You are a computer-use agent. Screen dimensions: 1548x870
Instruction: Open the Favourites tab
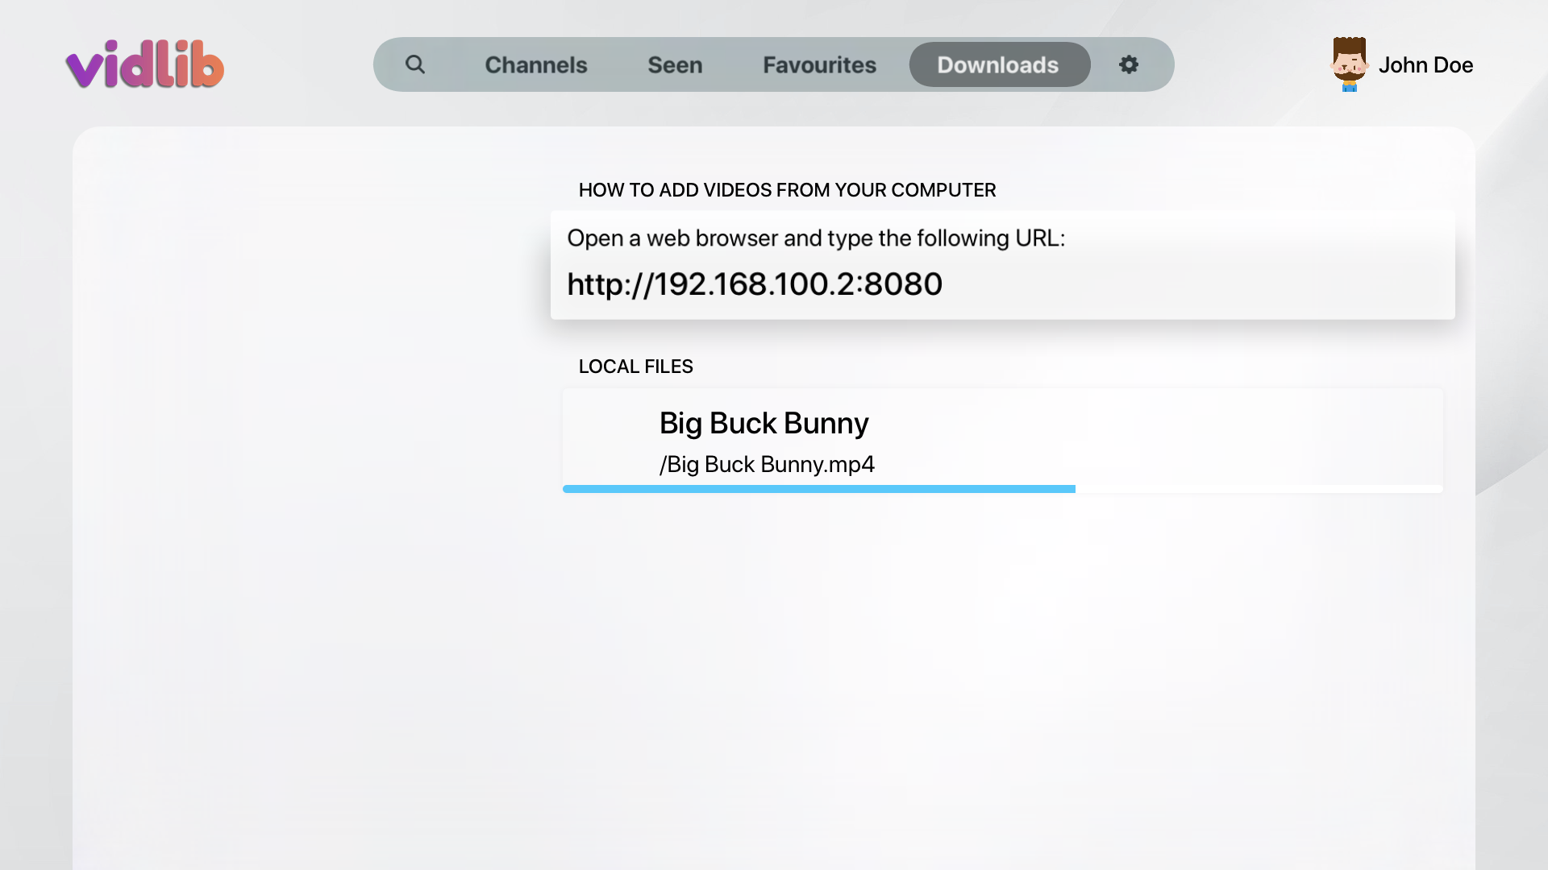[x=819, y=65]
